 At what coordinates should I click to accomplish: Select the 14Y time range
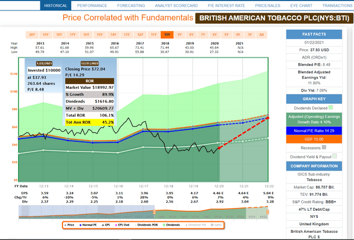(113, 35)
